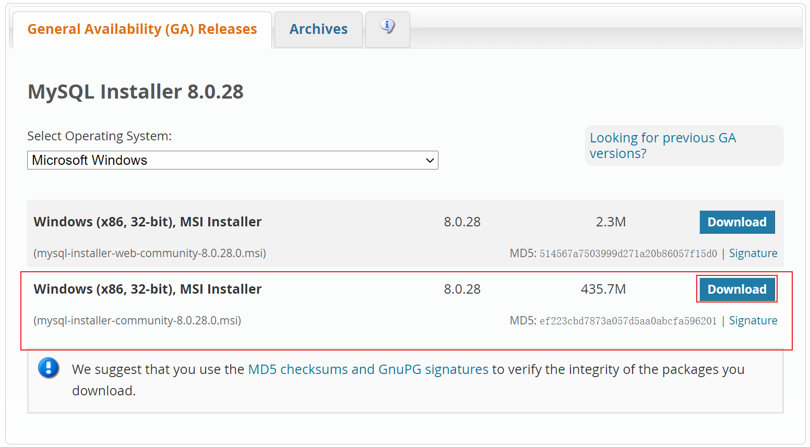Click the blue exclamation notice icon

(x=49, y=368)
